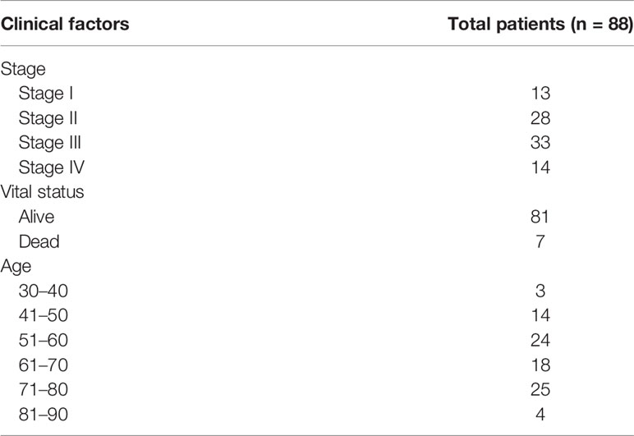The image size is (634, 436).
Task: Click the Clinical factors column header
Action: coord(65,25)
